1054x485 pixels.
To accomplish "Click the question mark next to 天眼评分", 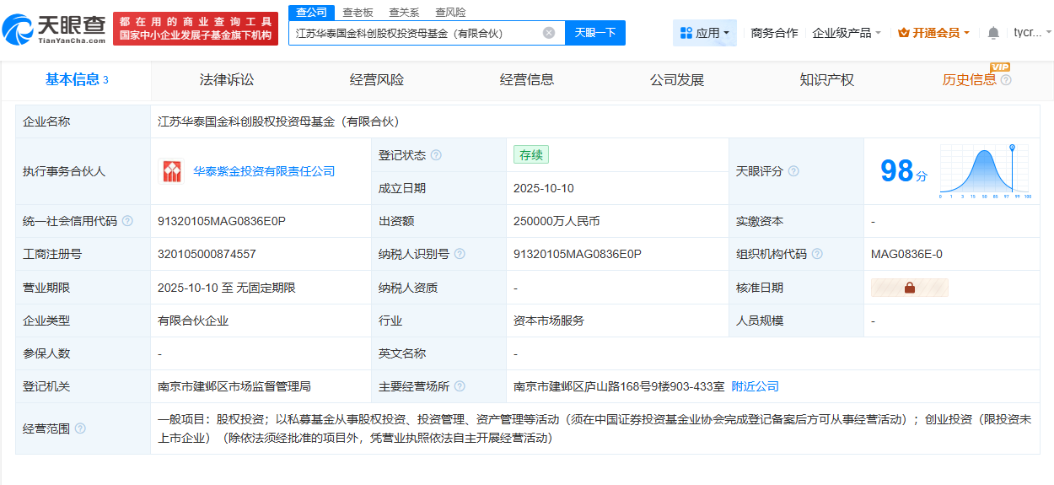I will click(x=793, y=171).
